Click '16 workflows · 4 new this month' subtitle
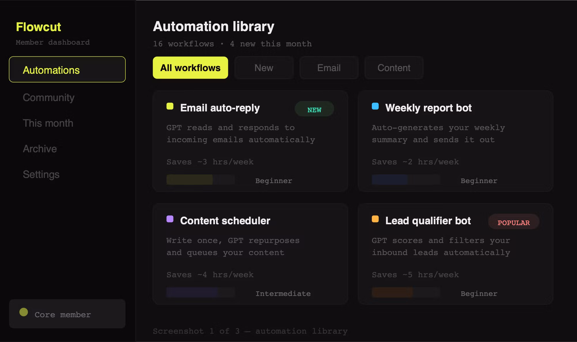This screenshot has width=577, height=342. 232,44
